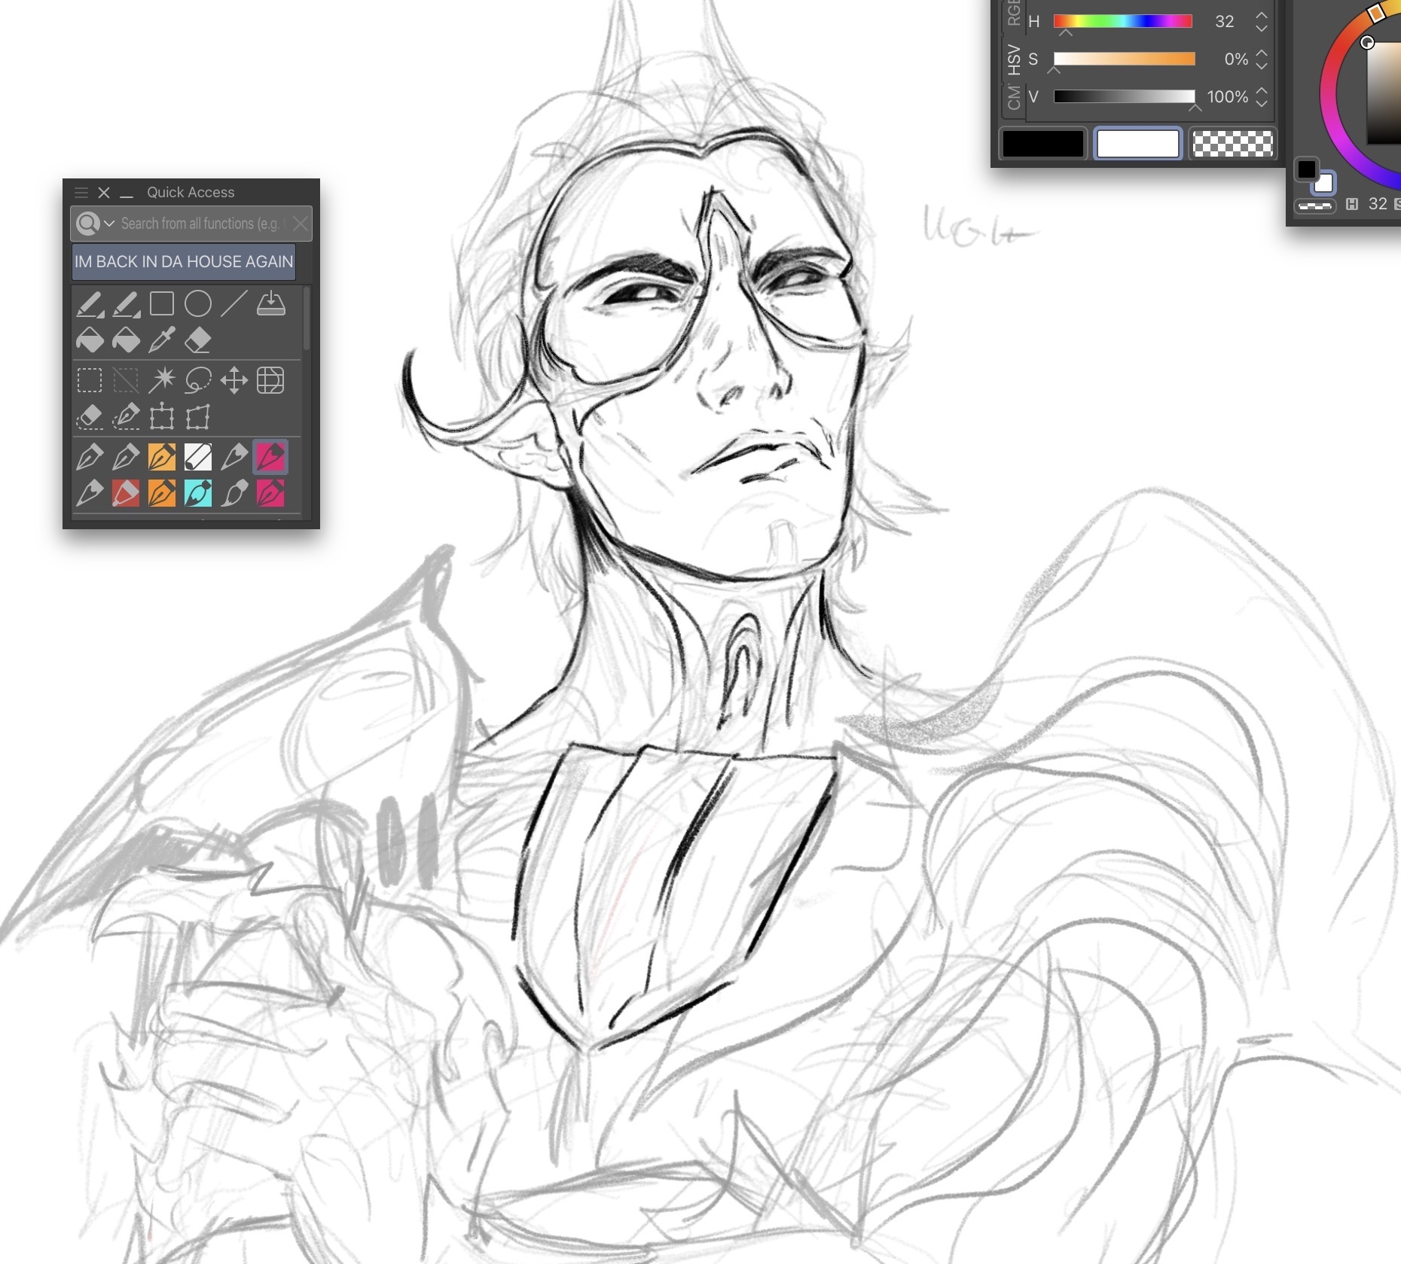Switch to the HSV color tab
1401x1264 pixels.
[1014, 60]
